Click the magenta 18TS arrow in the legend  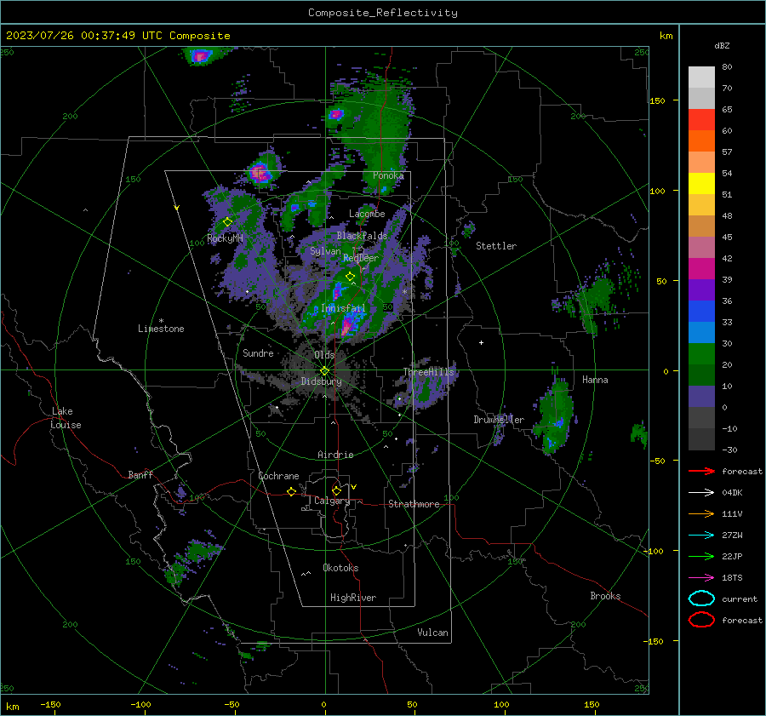coord(701,577)
